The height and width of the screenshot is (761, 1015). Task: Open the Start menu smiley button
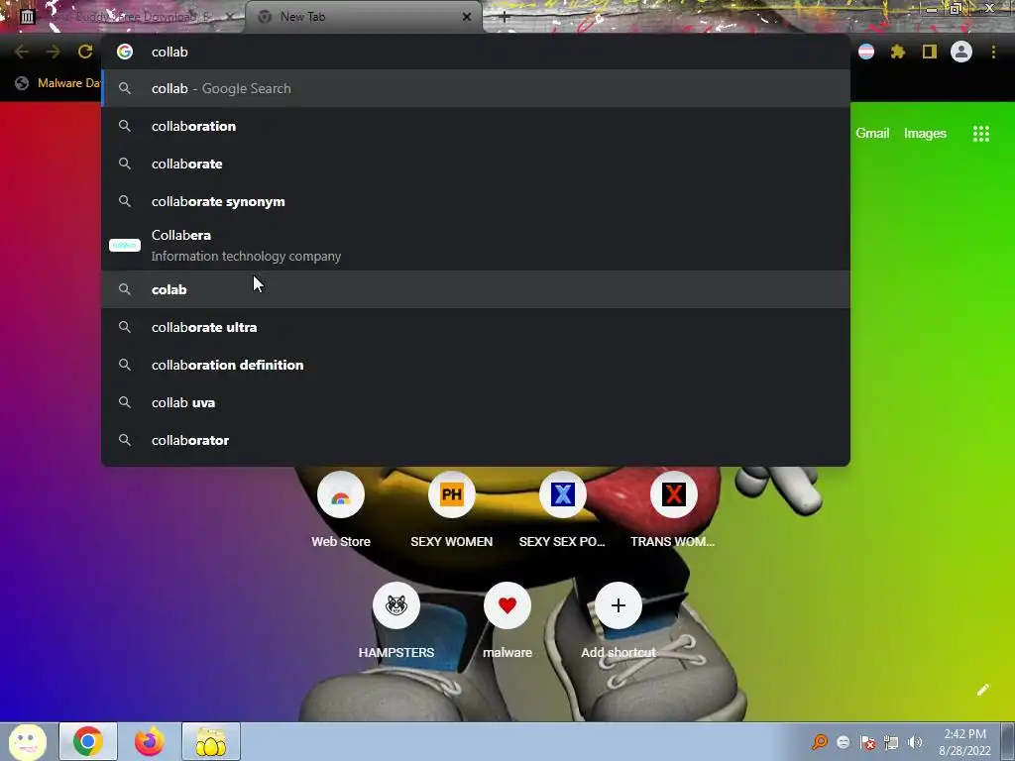[x=27, y=741]
